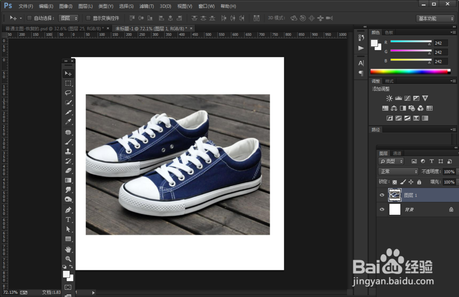This screenshot has width=459, height=297.
Task: Select the Horizontal Type tool
Action: [x=68, y=219]
